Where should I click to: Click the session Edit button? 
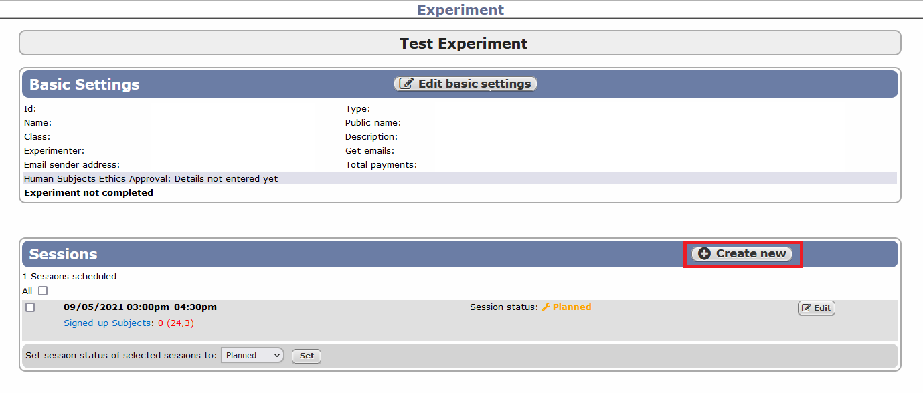816,307
